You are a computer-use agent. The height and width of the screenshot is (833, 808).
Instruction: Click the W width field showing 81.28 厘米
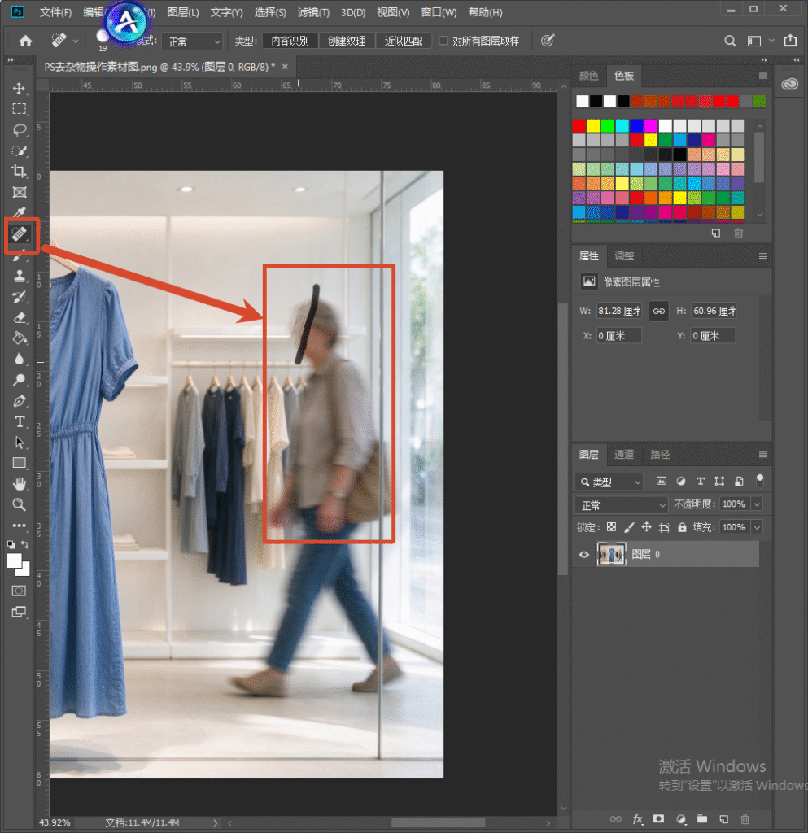click(x=619, y=312)
